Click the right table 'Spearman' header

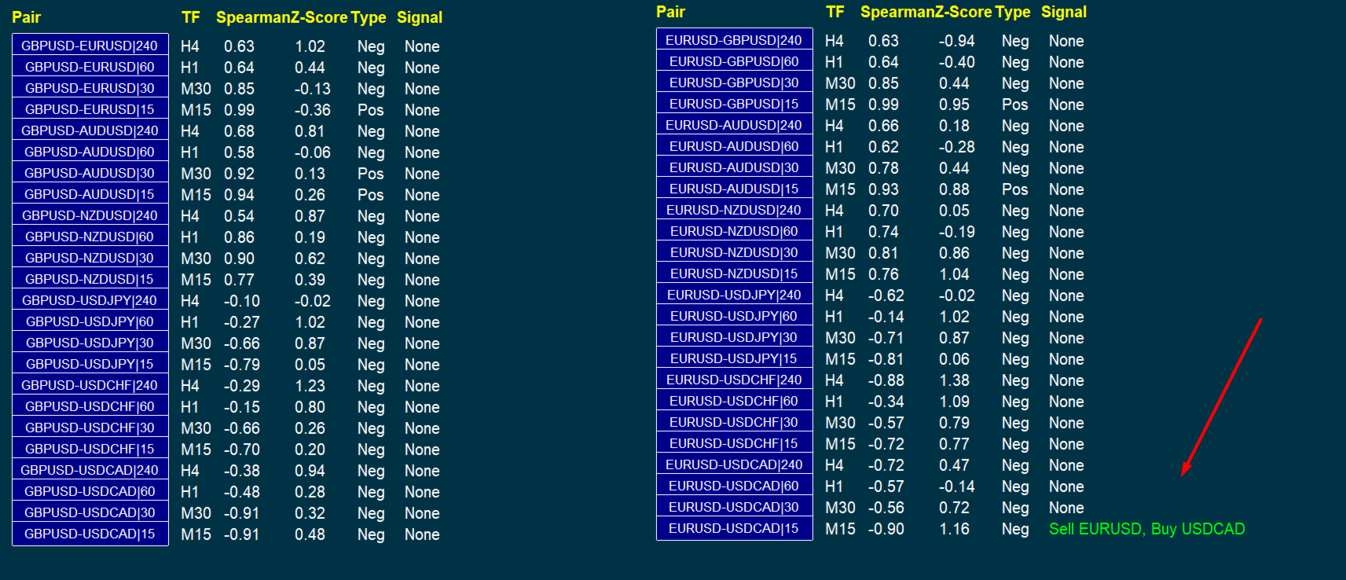pyautogui.click(x=899, y=12)
